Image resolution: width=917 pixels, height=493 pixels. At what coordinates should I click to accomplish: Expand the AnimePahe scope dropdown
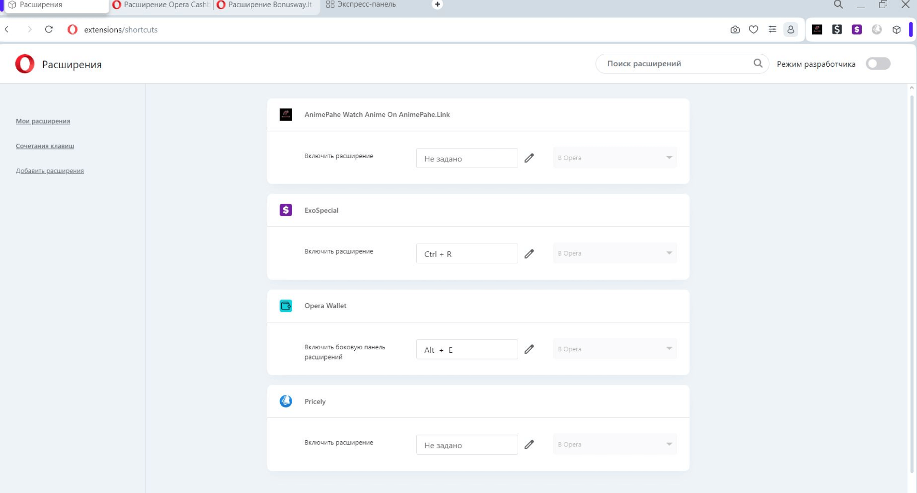pos(615,158)
